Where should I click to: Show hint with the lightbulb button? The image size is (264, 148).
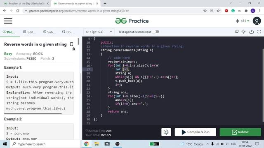[166, 132]
